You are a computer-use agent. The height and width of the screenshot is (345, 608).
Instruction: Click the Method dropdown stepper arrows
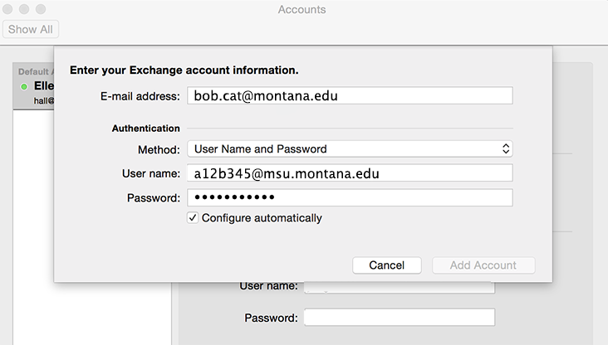click(x=505, y=149)
